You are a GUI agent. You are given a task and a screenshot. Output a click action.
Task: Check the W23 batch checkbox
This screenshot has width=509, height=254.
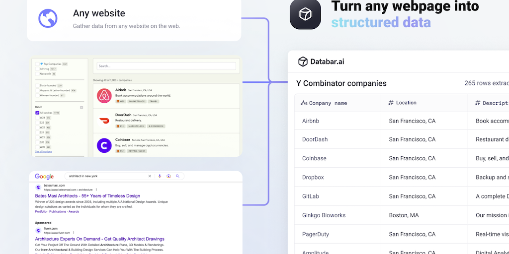click(37, 118)
